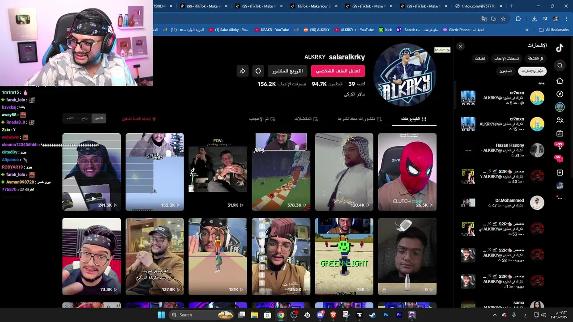The image size is (573, 322).
Task: Open the All Bookmarks folder
Action: pos(554,30)
